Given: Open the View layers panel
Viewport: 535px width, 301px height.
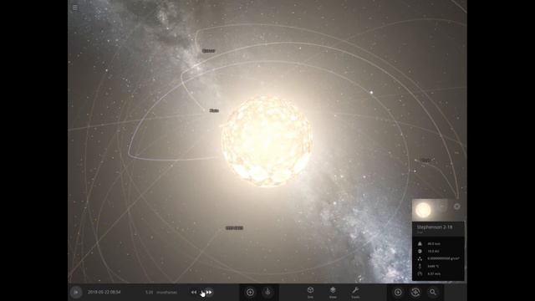Looking at the screenshot, I should 333,292.
